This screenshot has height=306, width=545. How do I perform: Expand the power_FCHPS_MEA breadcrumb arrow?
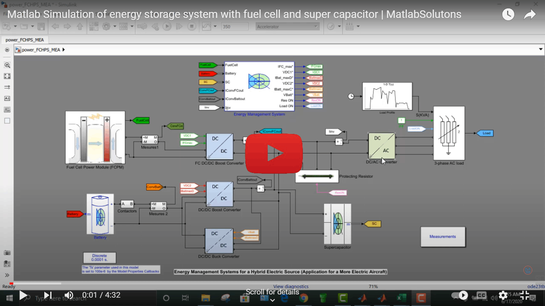coord(63,50)
